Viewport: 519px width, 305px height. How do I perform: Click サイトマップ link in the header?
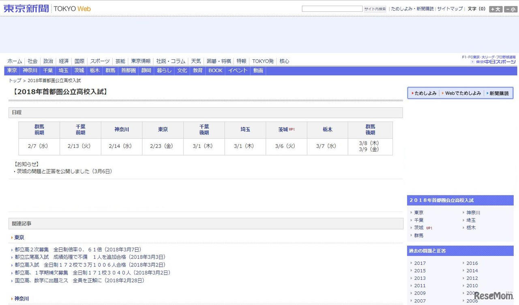click(450, 9)
